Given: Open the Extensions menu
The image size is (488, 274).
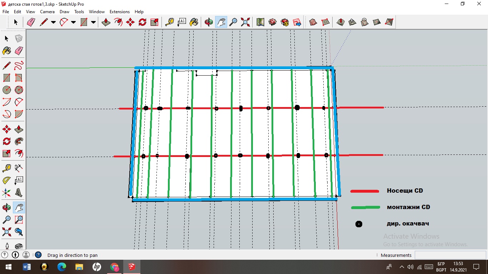Looking at the screenshot, I should click(119, 12).
